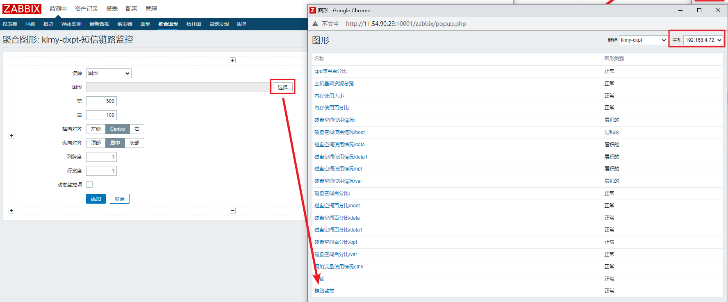Open the 主机 192.168.4.72 dropdown
The height and width of the screenshot is (302, 728).
[703, 40]
